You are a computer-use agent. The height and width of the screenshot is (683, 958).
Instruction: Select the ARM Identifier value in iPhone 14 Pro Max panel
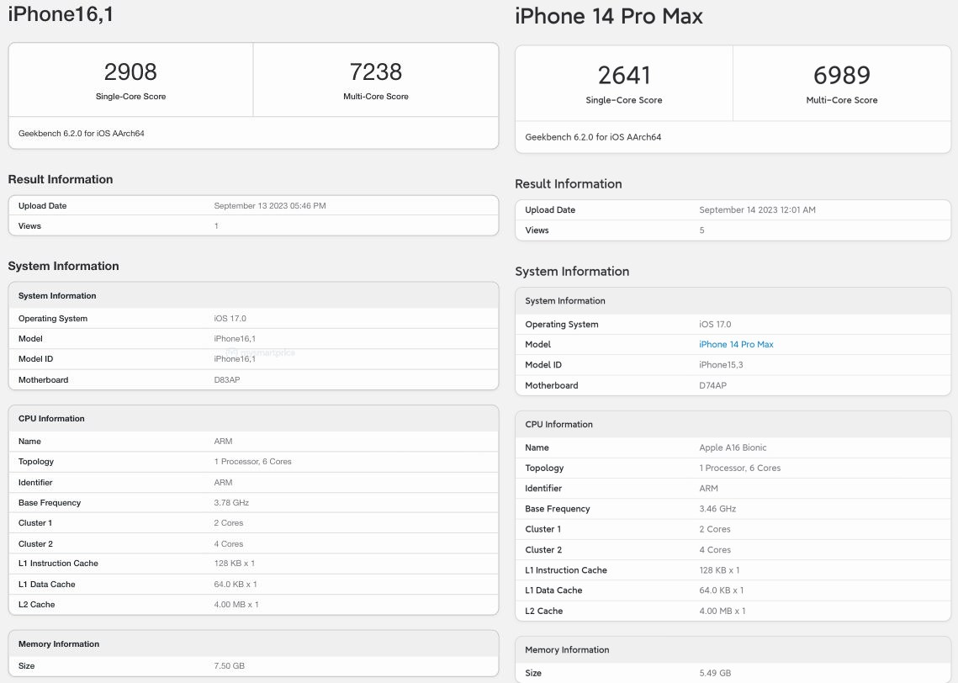click(709, 489)
